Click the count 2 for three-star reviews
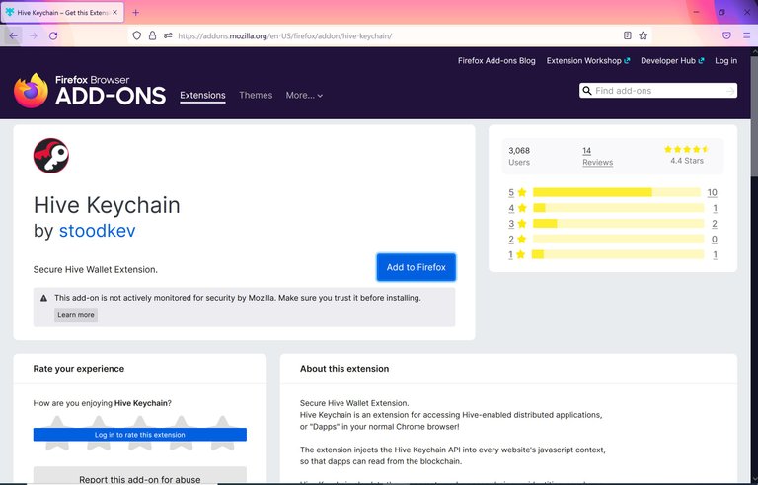This screenshot has height=485, width=758. pyautogui.click(x=714, y=224)
